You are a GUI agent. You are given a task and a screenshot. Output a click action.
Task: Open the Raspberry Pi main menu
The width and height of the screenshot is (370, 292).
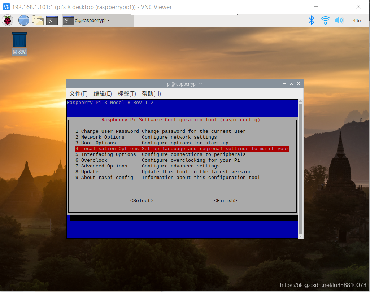pyautogui.click(x=8, y=20)
